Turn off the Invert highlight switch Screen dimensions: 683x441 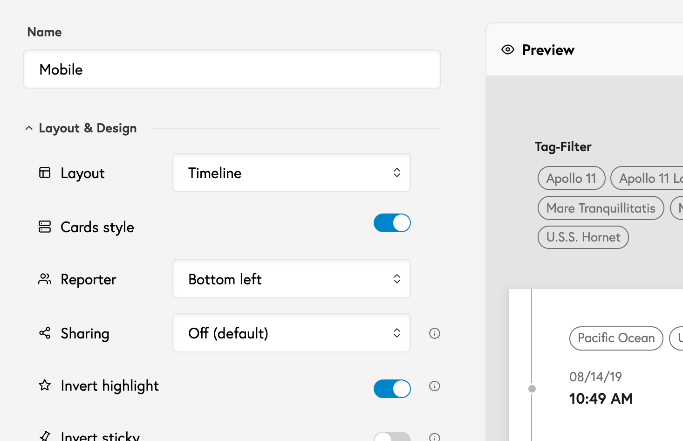(x=392, y=389)
